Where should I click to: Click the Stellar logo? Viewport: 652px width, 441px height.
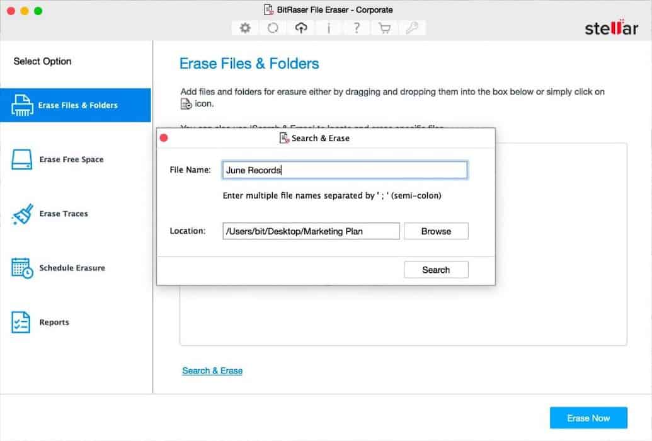coord(610,28)
